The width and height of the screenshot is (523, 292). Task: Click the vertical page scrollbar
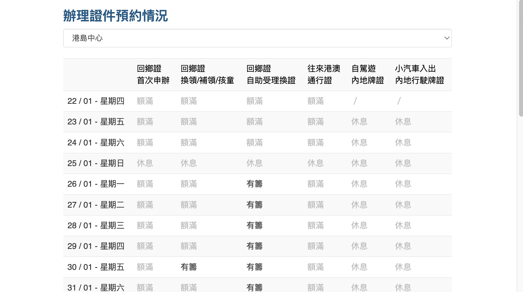(x=520, y=55)
